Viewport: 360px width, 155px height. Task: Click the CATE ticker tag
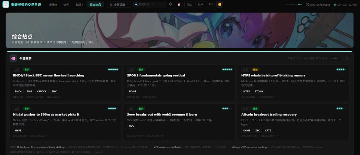pyautogui.click(x=268, y=130)
